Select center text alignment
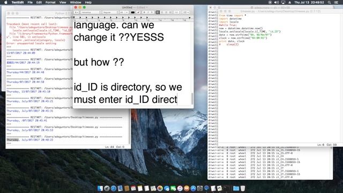343x193 pixels. (x=162, y=12)
